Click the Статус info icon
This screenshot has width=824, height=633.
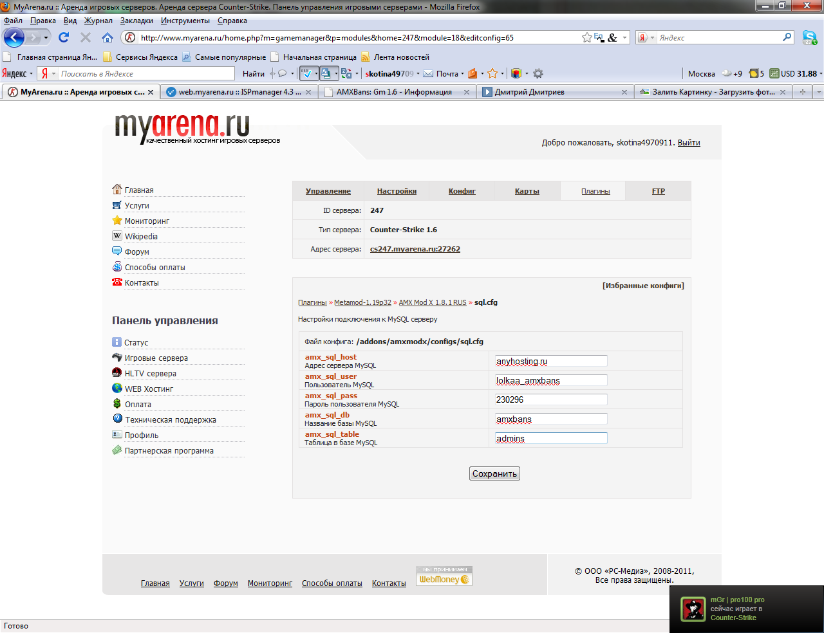(x=117, y=342)
